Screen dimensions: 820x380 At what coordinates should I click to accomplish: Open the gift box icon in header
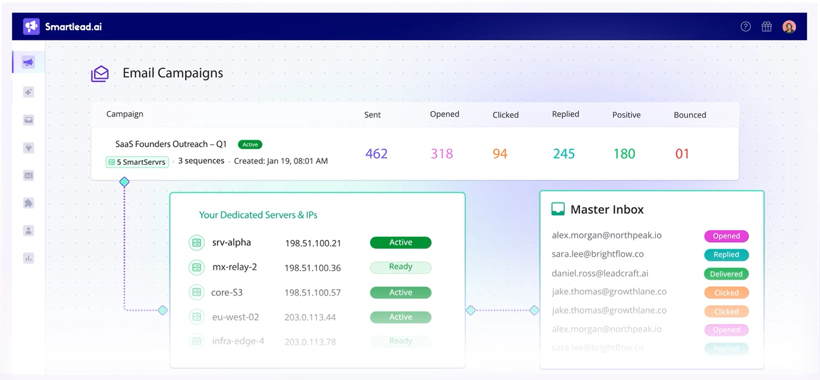tap(766, 27)
